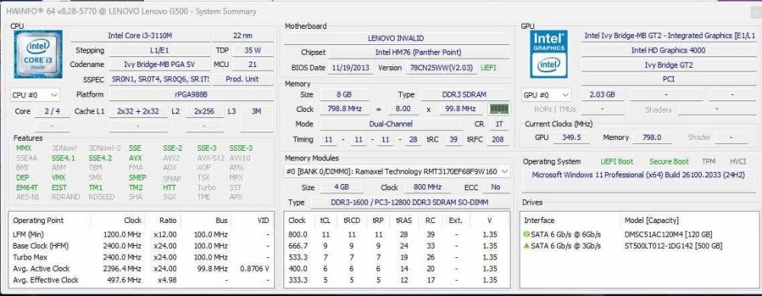Image resolution: width=762 pixels, height=296 pixels.
Task: Click the LFM 1200.0 MHz clock value
Action: click(x=122, y=234)
